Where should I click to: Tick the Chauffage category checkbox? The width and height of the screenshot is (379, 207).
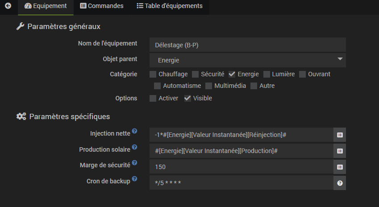pos(153,74)
